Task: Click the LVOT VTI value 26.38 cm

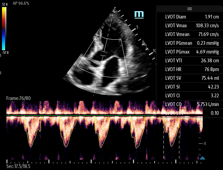Action: 210,61
